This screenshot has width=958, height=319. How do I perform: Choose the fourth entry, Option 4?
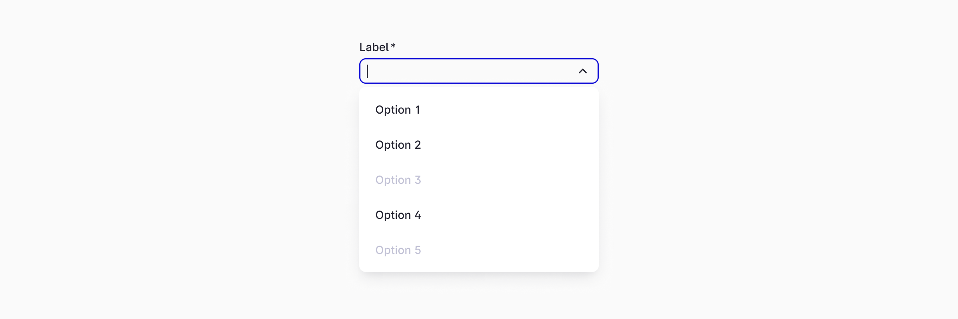398,215
